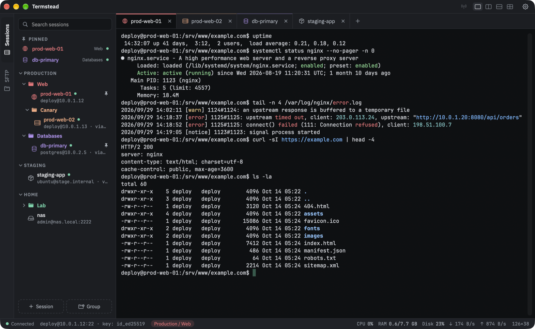Viewport: 535px width, 329px height.
Task: Switch to horizontal split pane layout
Action: click(499, 7)
